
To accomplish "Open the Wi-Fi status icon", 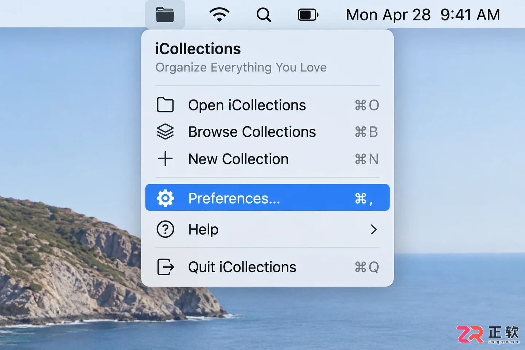I will click(x=219, y=15).
